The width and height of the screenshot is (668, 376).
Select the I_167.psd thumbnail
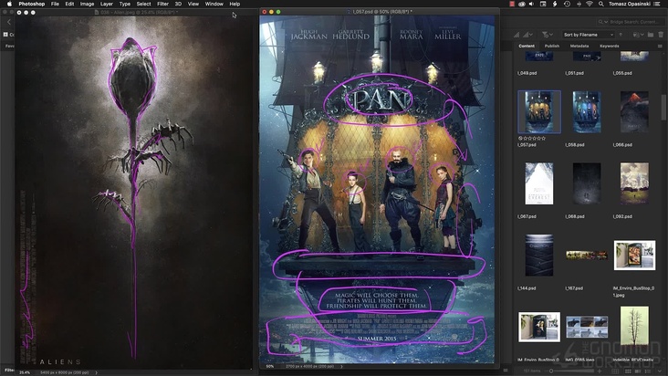[587, 255]
